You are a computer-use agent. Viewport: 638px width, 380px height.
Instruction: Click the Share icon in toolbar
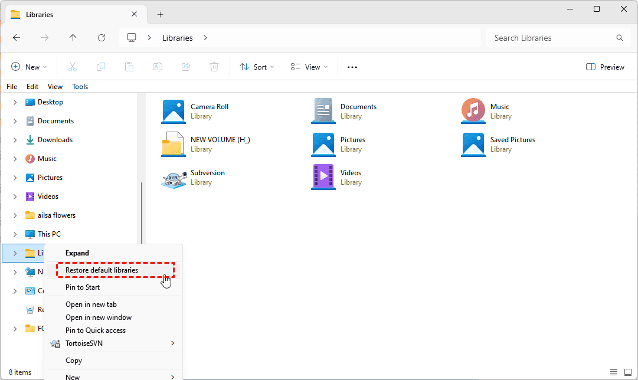pos(186,67)
